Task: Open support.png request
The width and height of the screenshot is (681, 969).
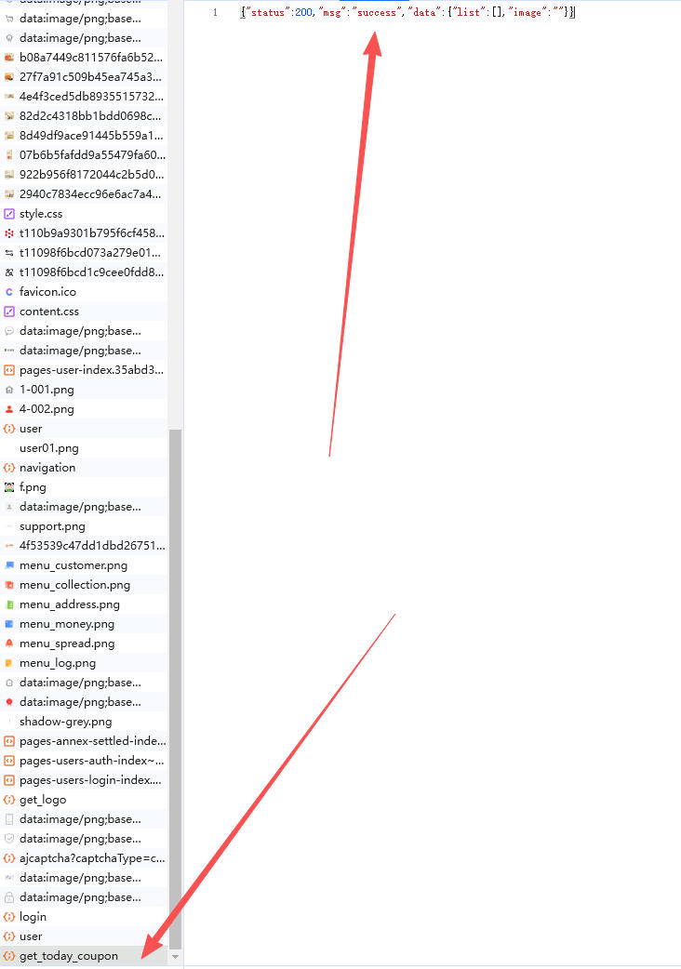Action: [84, 526]
